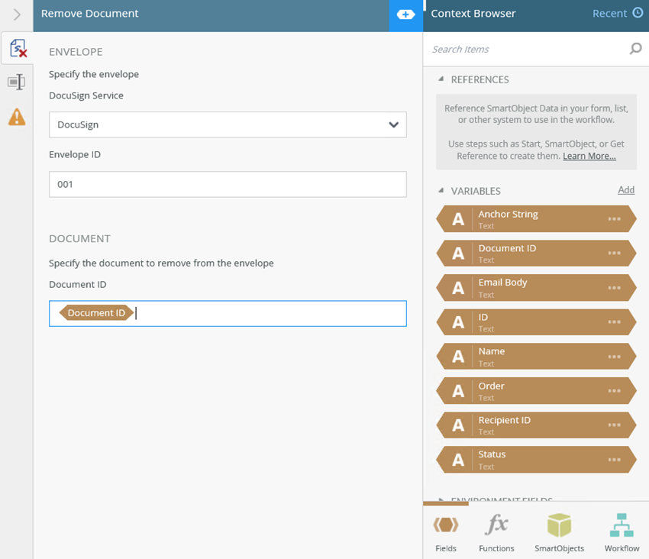Viewport: 649px width, 559px height.
Task: Collapse the References section
Action: 441,79
